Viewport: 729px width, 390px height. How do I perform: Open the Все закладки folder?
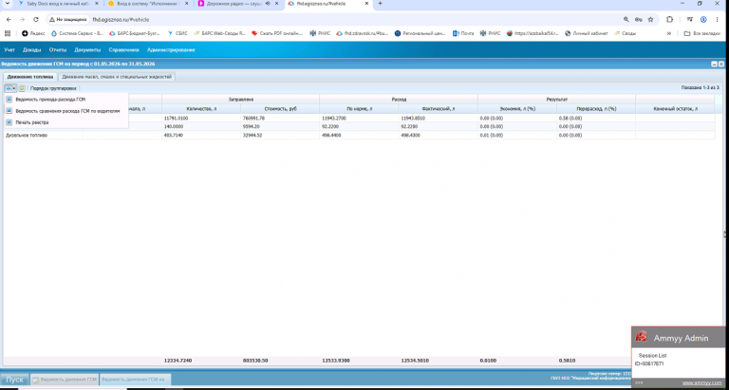pyautogui.click(x=702, y=33)
